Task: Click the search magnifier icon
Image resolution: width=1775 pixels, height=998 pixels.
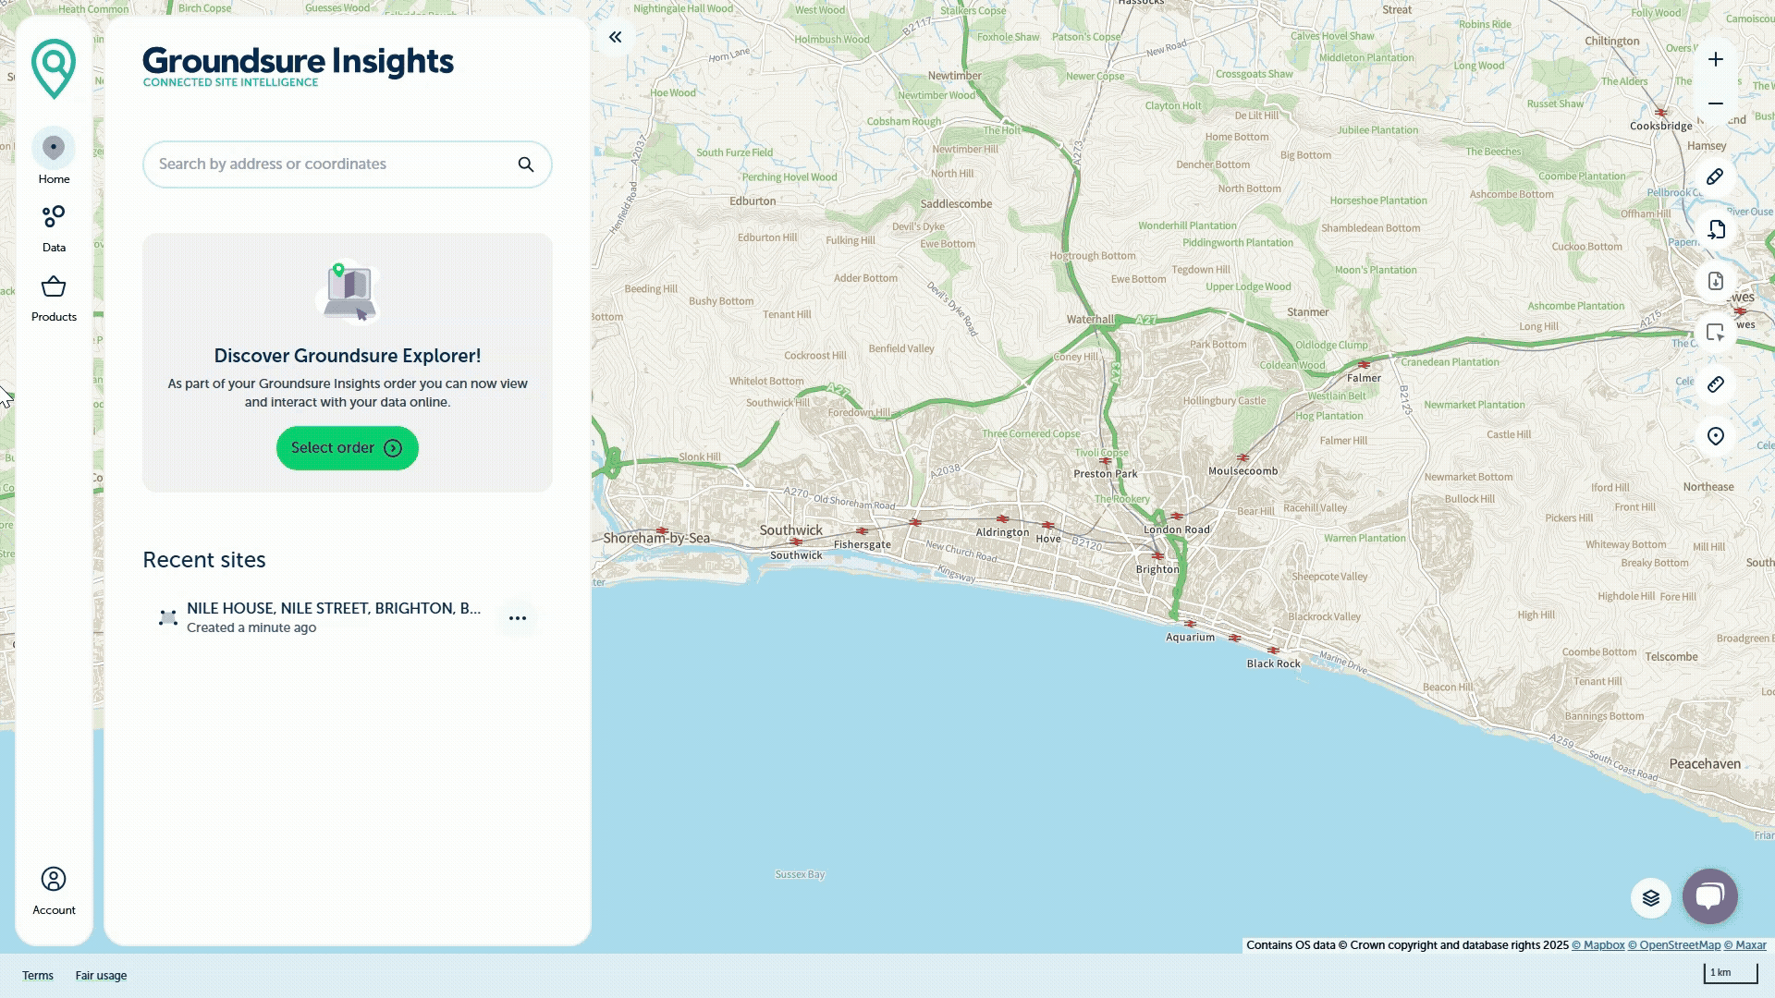Action: coord(526,164)
